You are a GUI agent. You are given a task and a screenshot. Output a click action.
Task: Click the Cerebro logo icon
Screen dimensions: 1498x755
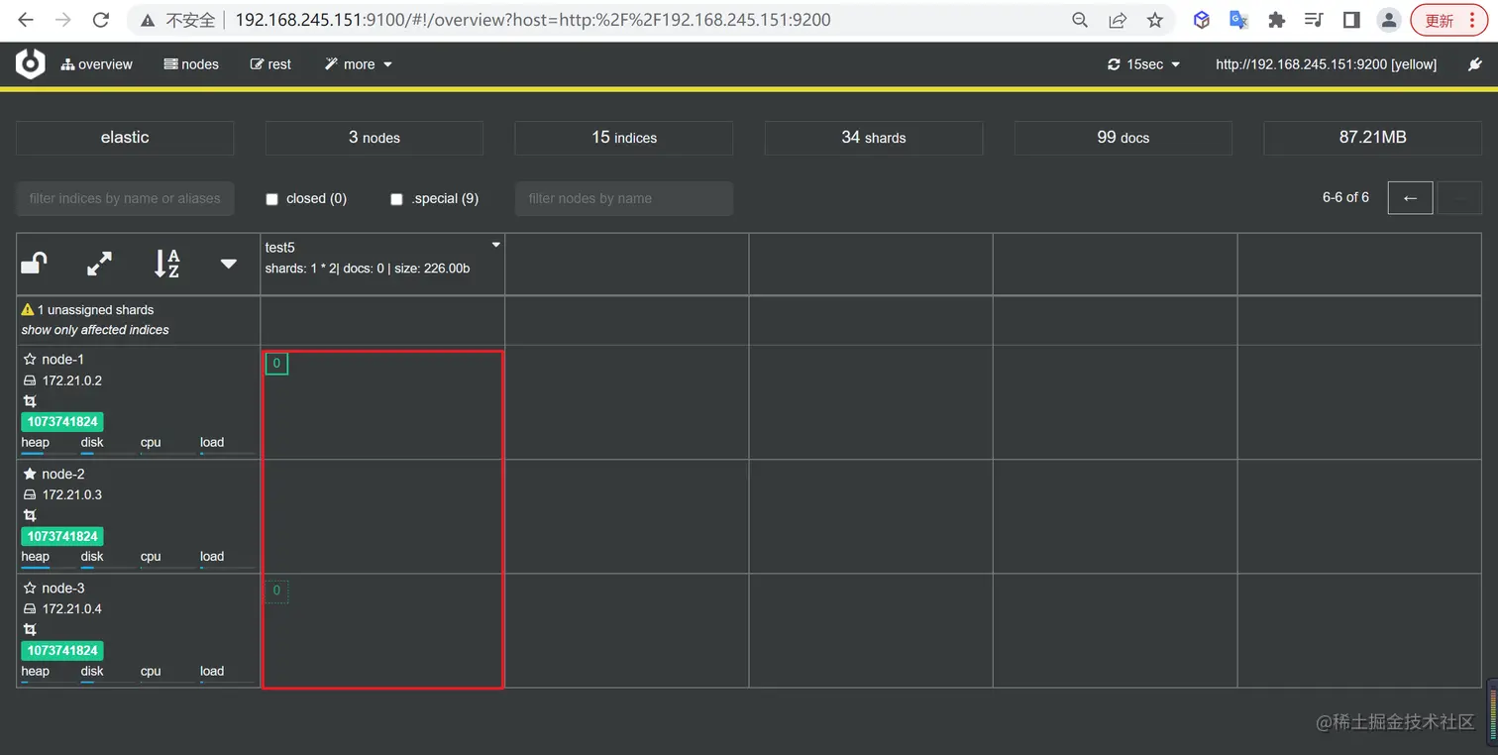(x=30, y=63)
